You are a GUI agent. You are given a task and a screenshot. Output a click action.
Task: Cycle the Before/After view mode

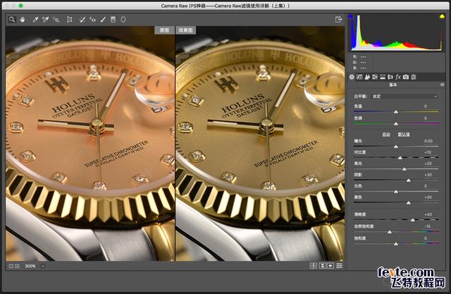(x=313, y=266)
